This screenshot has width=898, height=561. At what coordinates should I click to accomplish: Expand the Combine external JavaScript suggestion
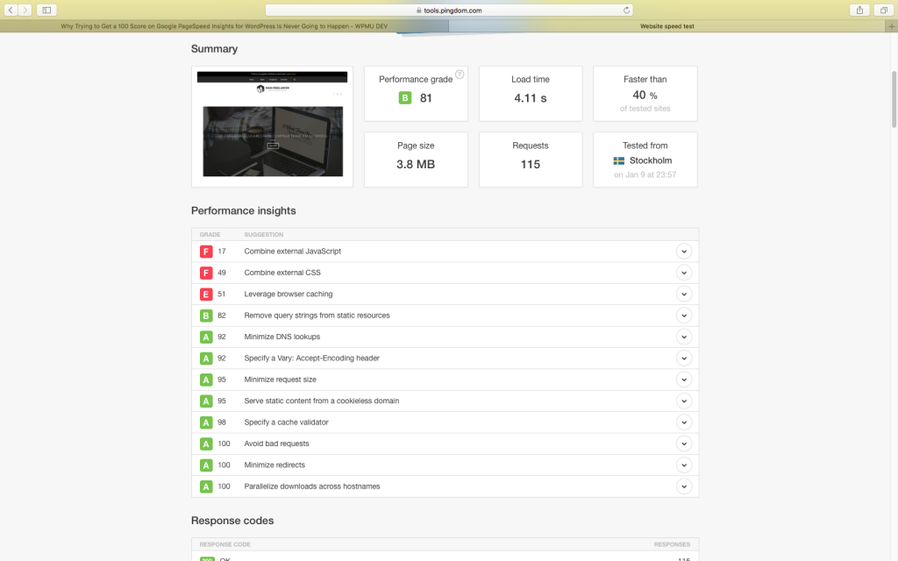click(684, 252)
